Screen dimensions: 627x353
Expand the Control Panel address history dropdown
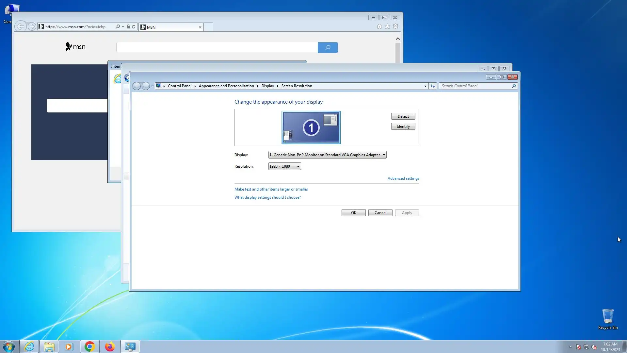pyautogui.click(x=425, y=86)
